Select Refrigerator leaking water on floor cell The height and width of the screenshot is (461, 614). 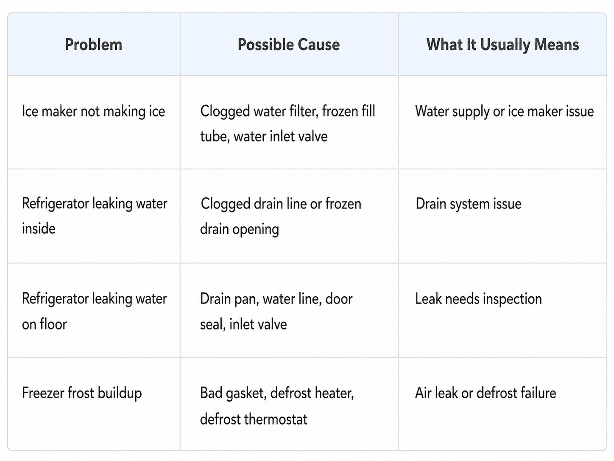[x=95, y=311]
